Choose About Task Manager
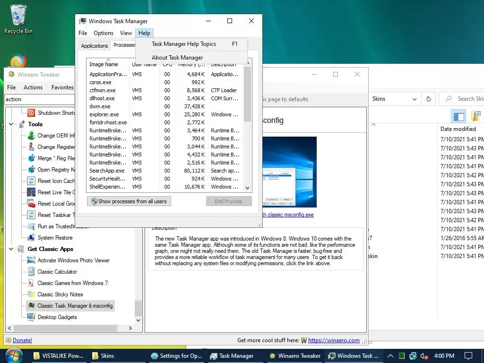 191,57
